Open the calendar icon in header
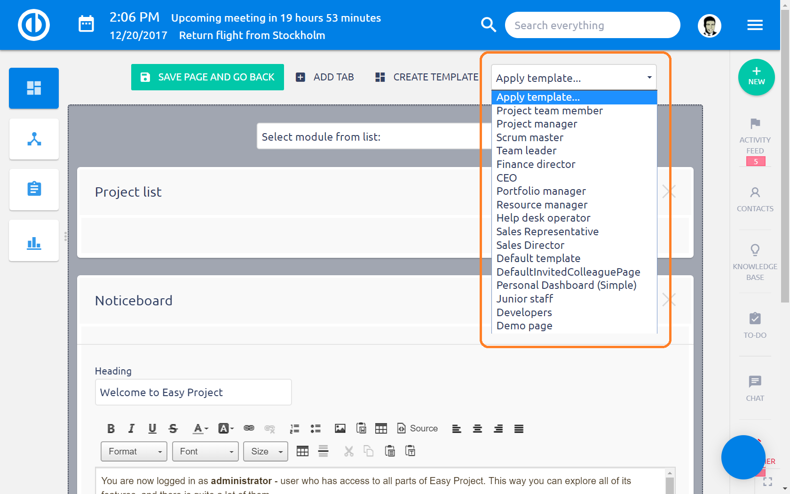This screenshot has height=494, width=790. pyautogui.click(x=86, y=24)
